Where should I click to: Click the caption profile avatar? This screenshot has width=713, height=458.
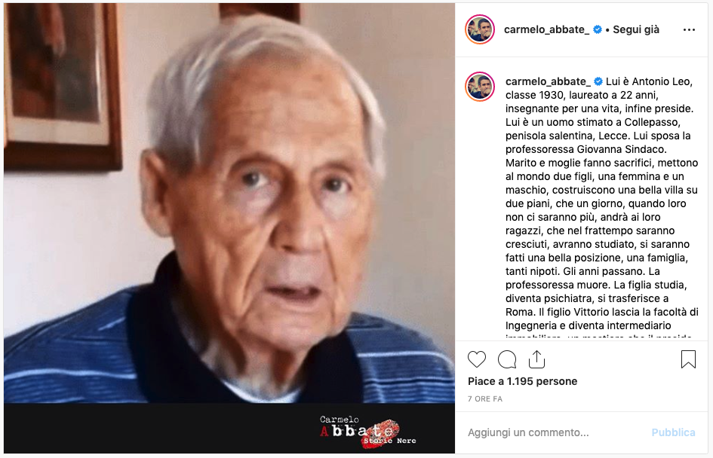pos(480,86)
